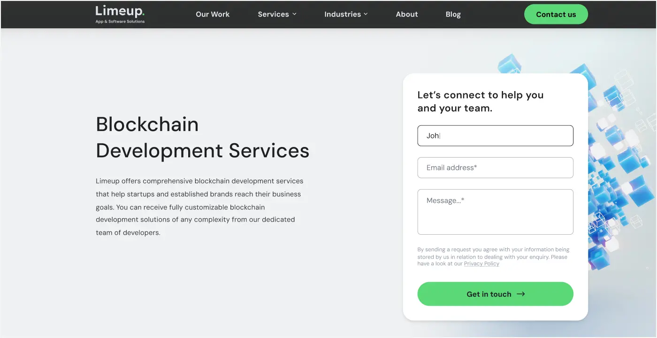657x338 pixels.
Task: Click into the Message text area
Action: click(x=495, y=212)
